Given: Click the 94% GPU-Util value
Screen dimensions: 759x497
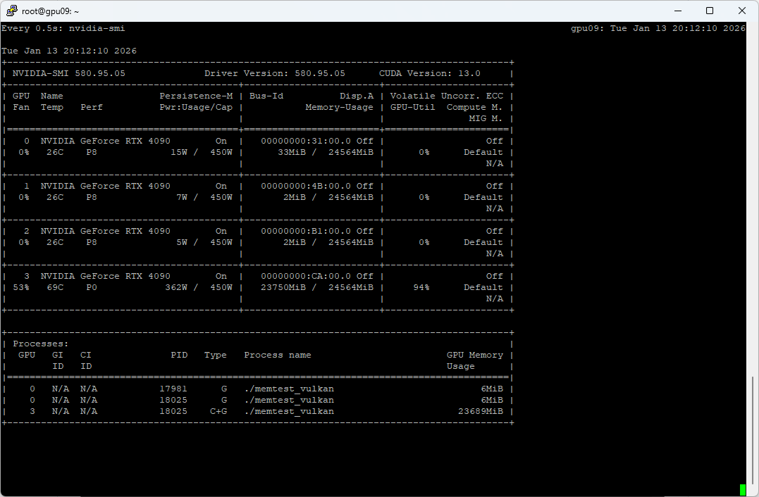Looking at the screenshot, I should pyautogui.click(x=421, y=287).
